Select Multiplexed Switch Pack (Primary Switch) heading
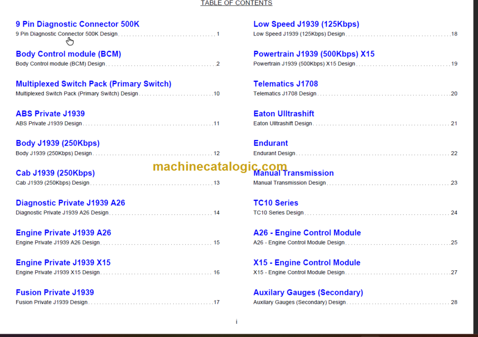Screen dimensions: 478x337 click(x=93, y=84)
